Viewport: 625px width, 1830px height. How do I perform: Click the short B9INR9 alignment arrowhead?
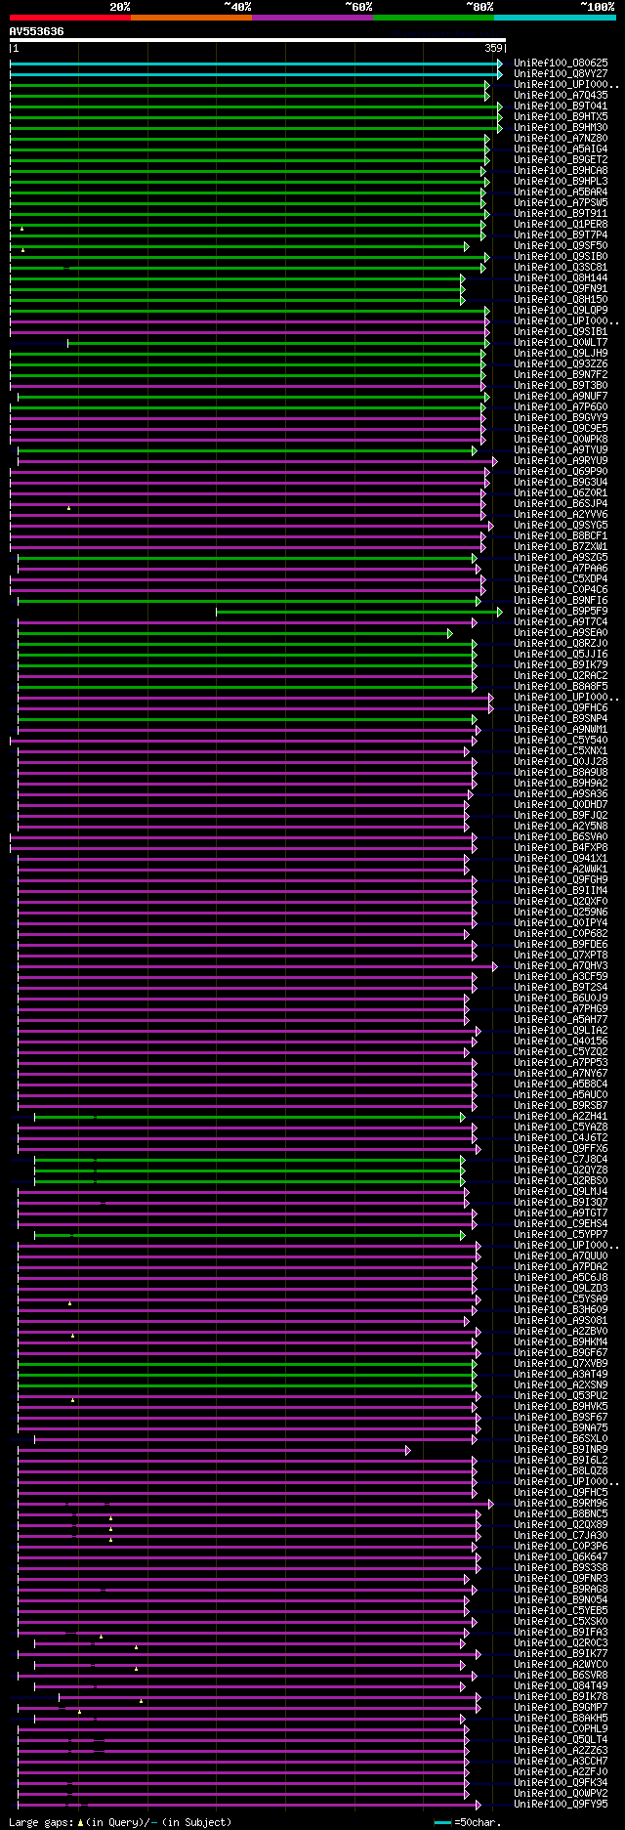(x=408, y=1450)
